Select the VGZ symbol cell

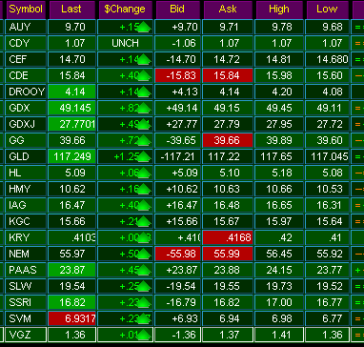pos(26,335)
